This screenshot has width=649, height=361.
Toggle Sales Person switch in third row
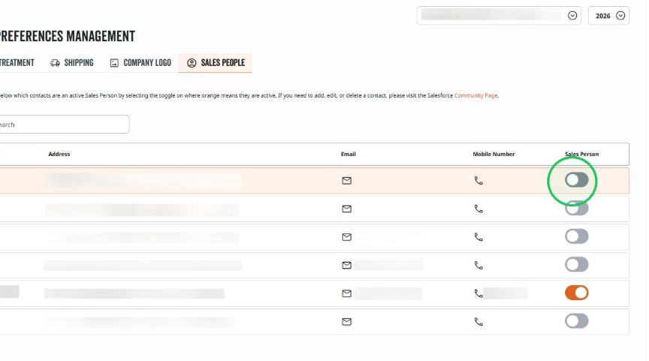(x=577, y=236)
